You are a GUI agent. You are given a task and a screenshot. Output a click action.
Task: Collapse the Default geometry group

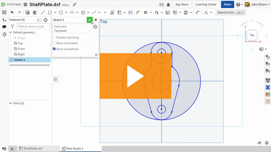point(10,32)
